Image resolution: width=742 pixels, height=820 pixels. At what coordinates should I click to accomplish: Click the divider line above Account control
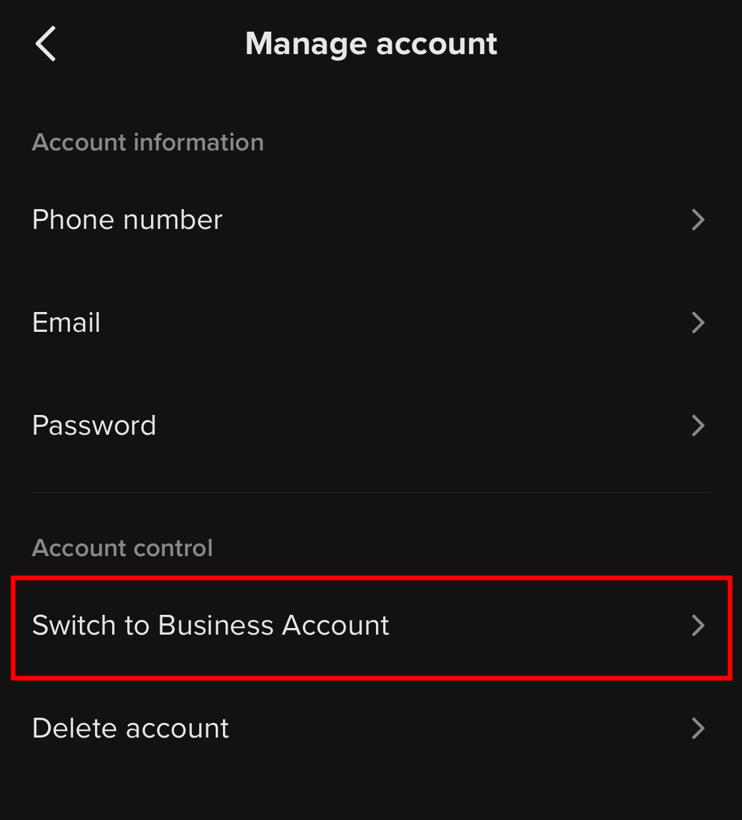pos(371,491)
